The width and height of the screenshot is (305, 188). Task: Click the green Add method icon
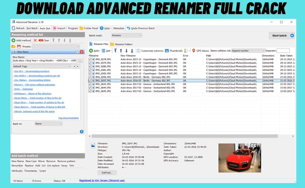13,40
